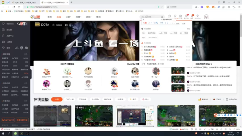Open events trophy icon in sidebar

pos(3,48)
